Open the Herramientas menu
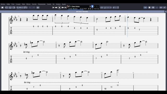The height and width of the screenshot is (94, 167). click(42, 4)
